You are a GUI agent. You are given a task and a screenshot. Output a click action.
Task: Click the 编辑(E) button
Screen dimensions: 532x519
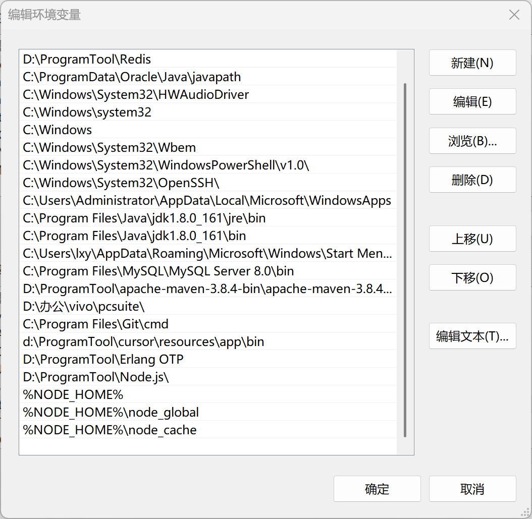pyautogui.click(x=472, y=102)
